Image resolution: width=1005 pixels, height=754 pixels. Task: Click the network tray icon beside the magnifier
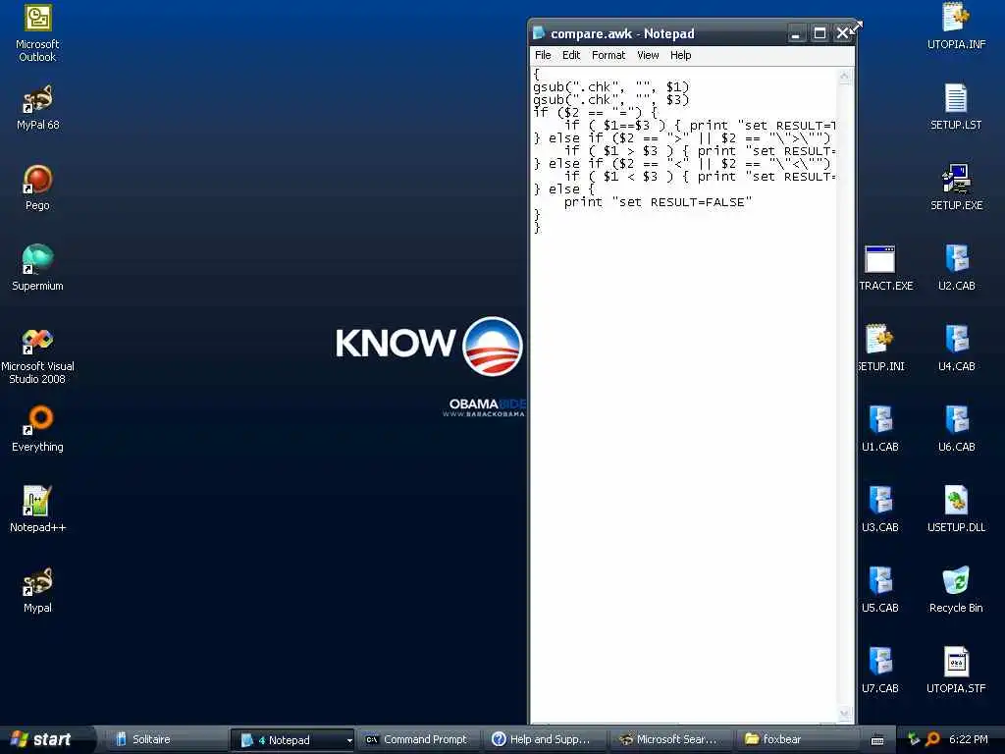click(x=914, y=739)
